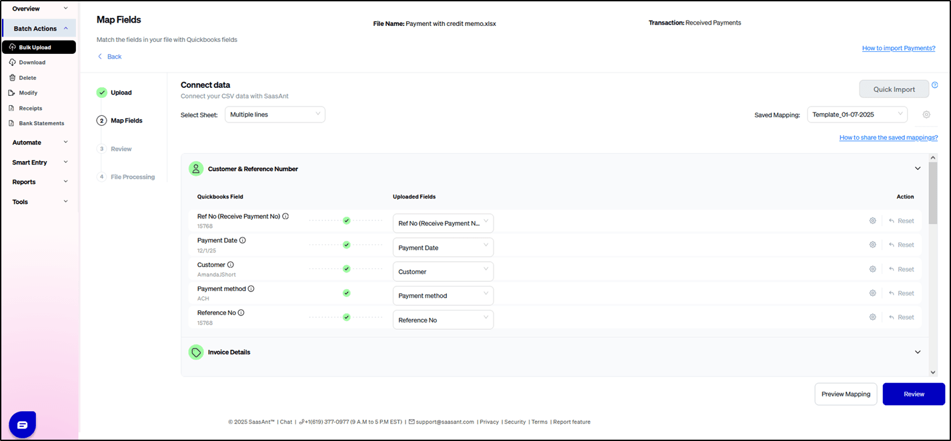Click the help icon next to Quick Import
The image size is (951, 441).
pyautogui.click(x=934, y=85)
